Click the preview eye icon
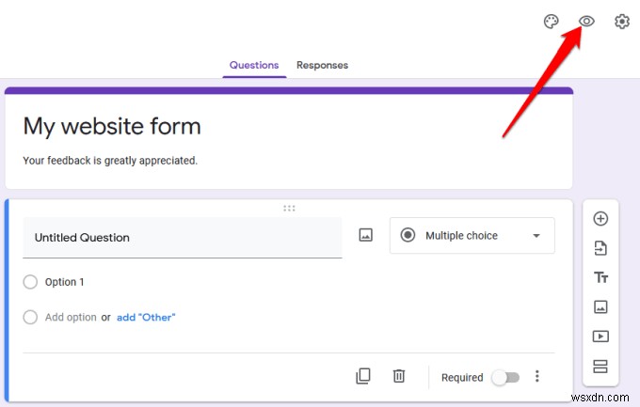 pyautogui.click(x=587, y=22)
